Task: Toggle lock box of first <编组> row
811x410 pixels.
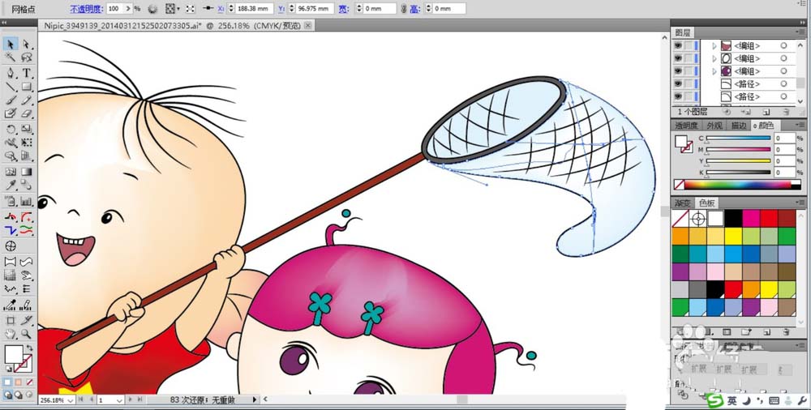Action: click(x=689, y=45)
